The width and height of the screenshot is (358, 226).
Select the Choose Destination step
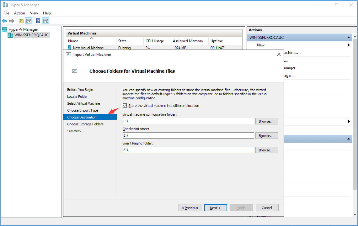coord(90,117)
